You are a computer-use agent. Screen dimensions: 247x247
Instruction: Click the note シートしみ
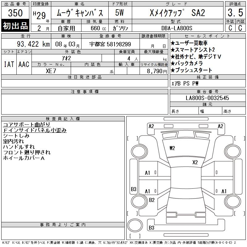click(x=16, y=136)
